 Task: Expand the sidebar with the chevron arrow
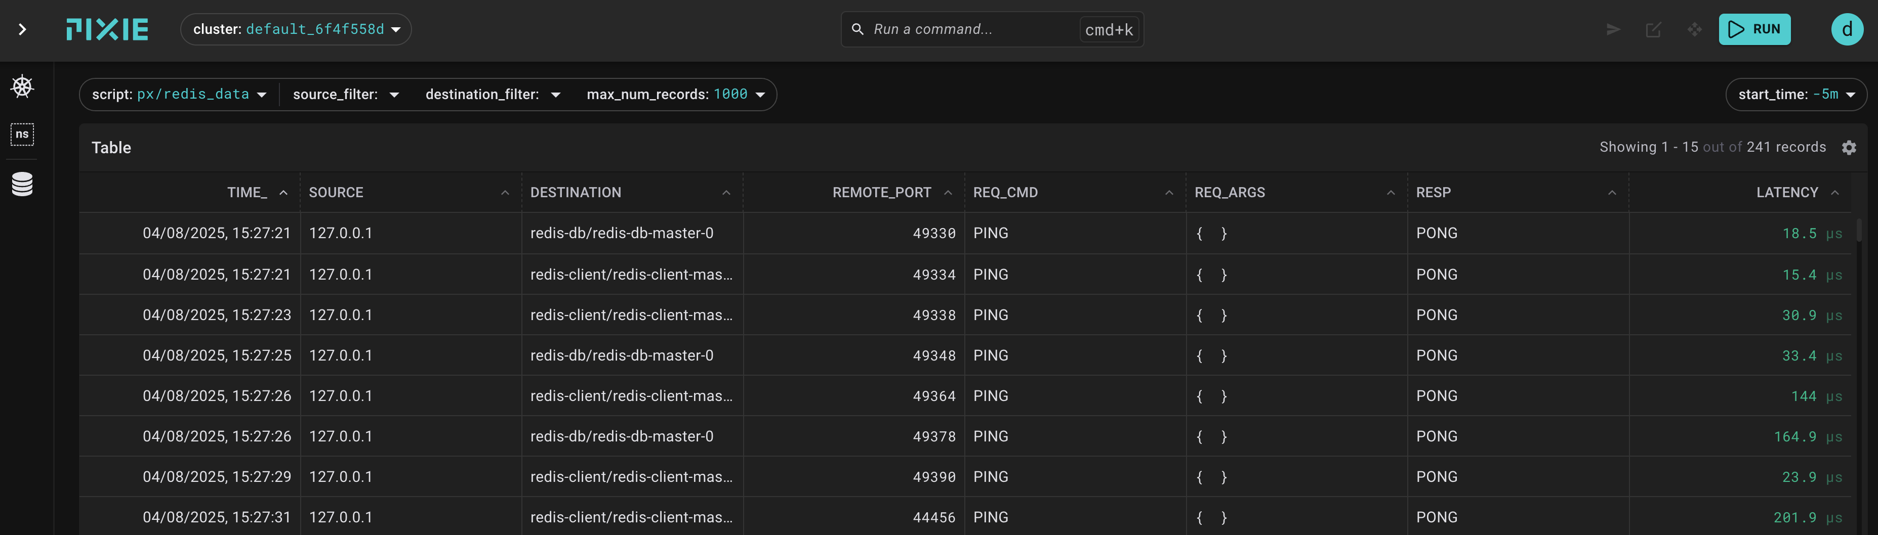(23, 29)
